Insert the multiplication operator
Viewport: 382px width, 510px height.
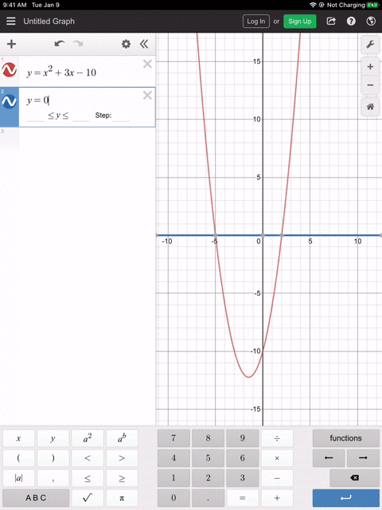[277, 458]
